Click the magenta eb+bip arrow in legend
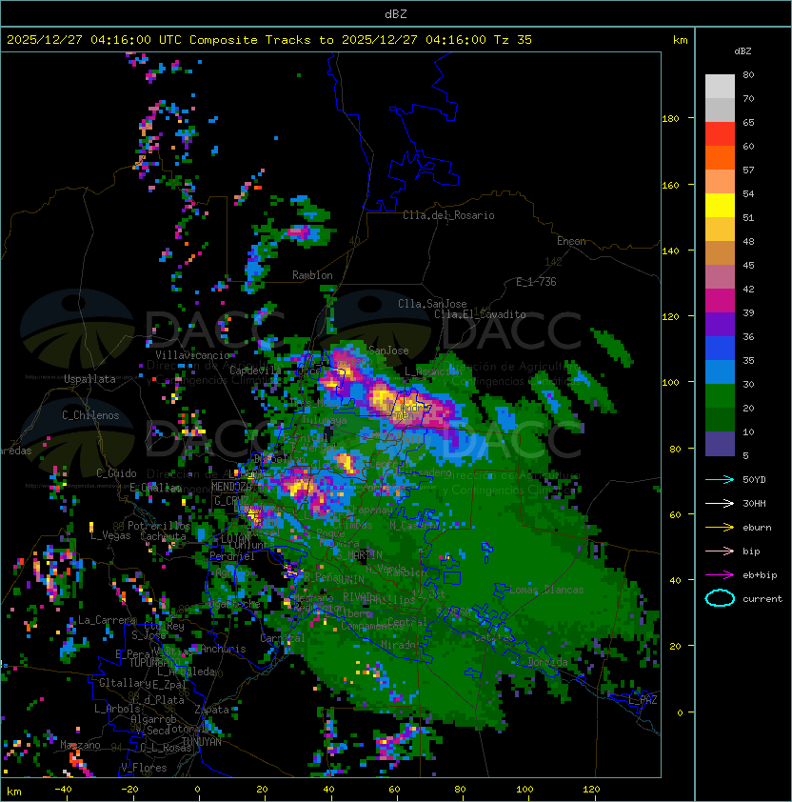792x802 pixels. click(x=720, y=575)
